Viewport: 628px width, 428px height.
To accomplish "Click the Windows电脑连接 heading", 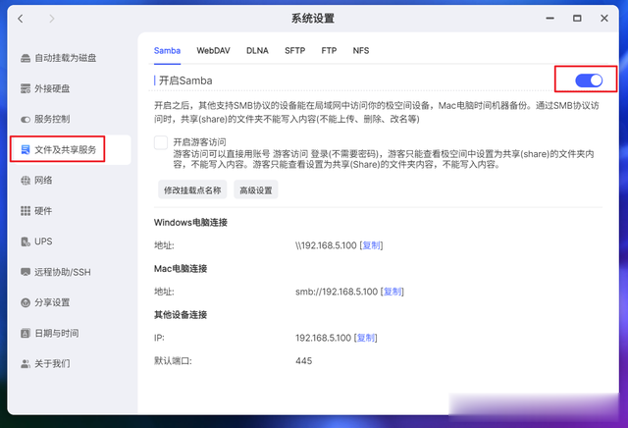I will 190,223.
